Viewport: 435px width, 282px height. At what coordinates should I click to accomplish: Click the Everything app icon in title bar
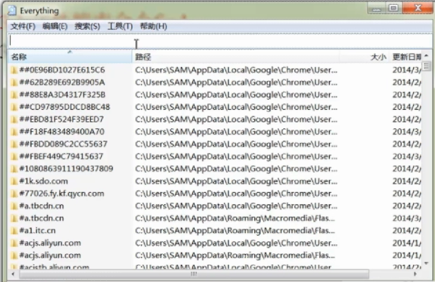tap(12, 10)
